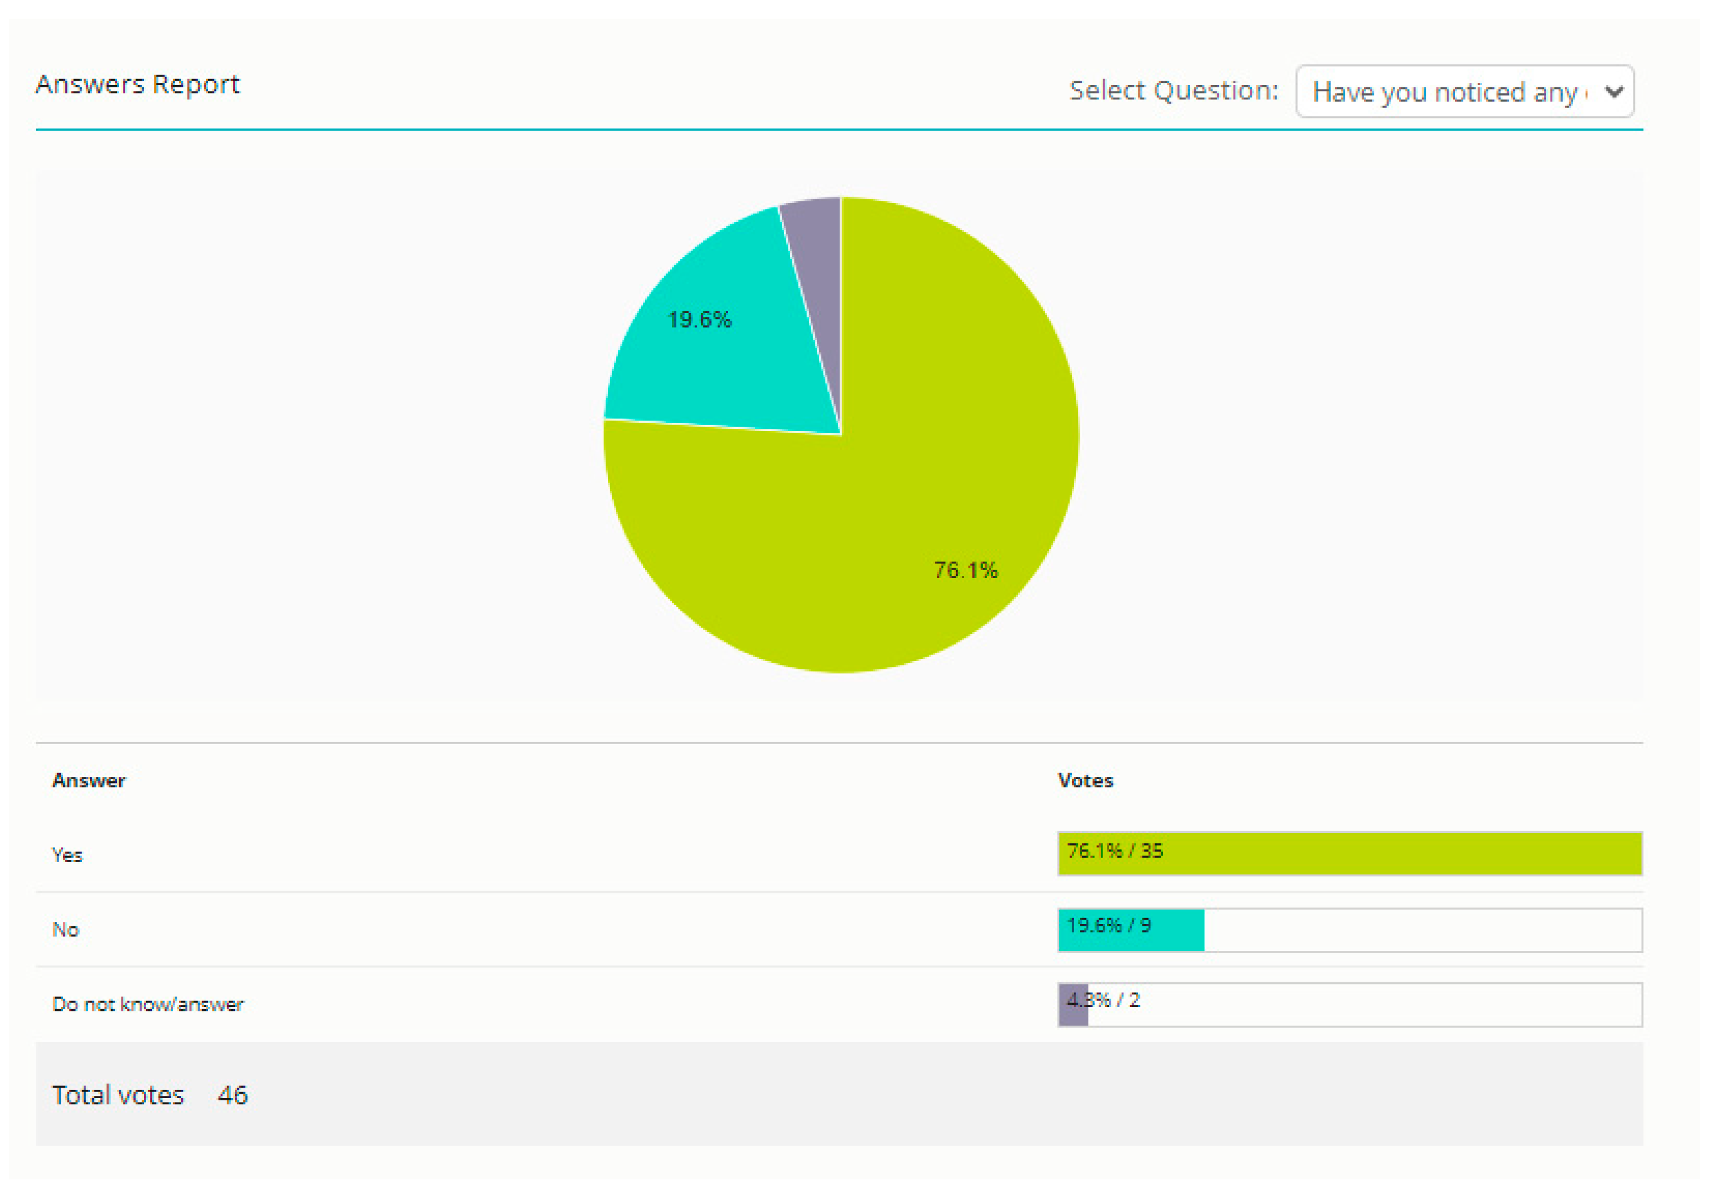
Task: Click the Total votes 46 summary
Action: click(150, 1095)
